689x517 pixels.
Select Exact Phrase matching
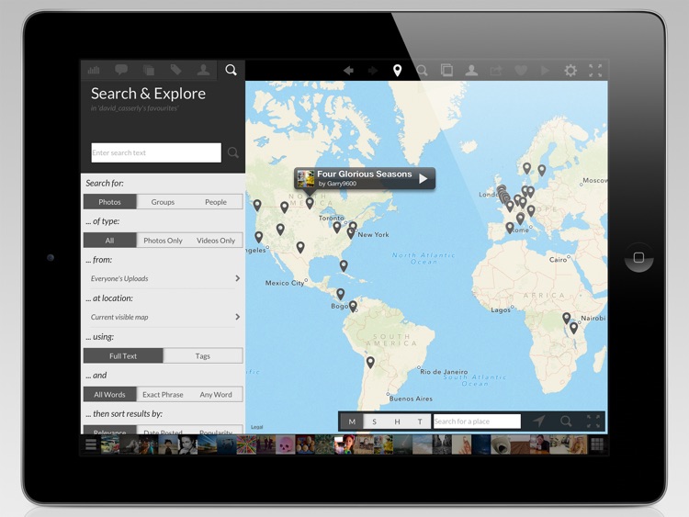pyautogui.click(x=163, y=395)
